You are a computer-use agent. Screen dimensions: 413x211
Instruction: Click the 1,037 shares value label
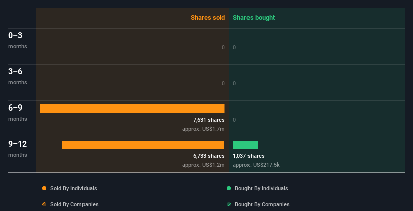point(249,156)
